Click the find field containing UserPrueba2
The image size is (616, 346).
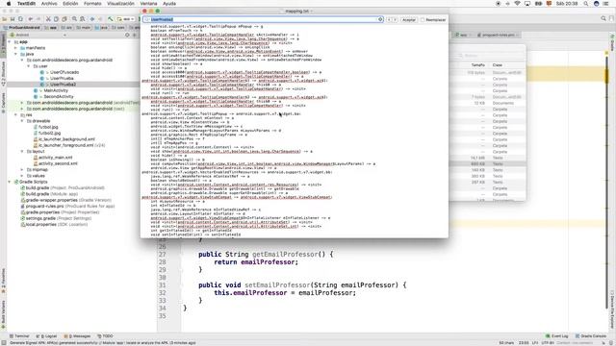(x=263, y=19)
